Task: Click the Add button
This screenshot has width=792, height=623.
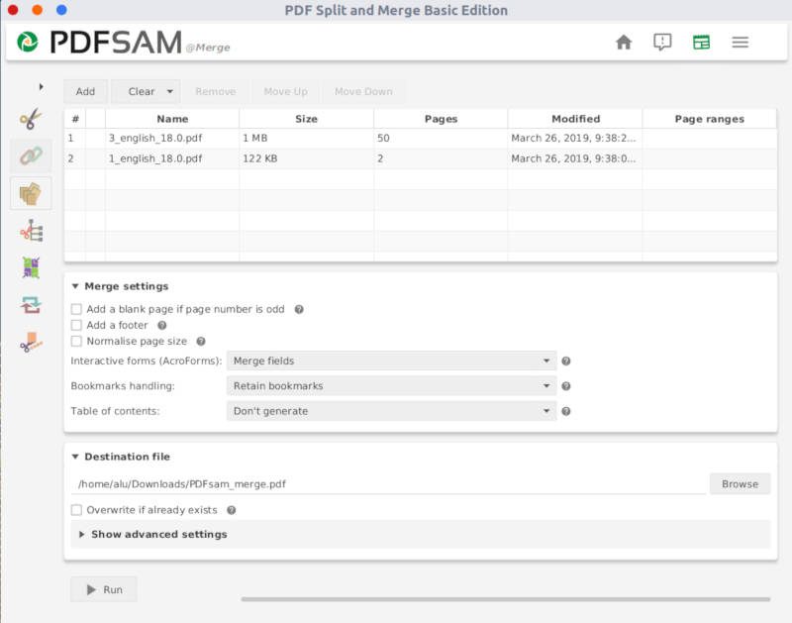Action: 85,91
